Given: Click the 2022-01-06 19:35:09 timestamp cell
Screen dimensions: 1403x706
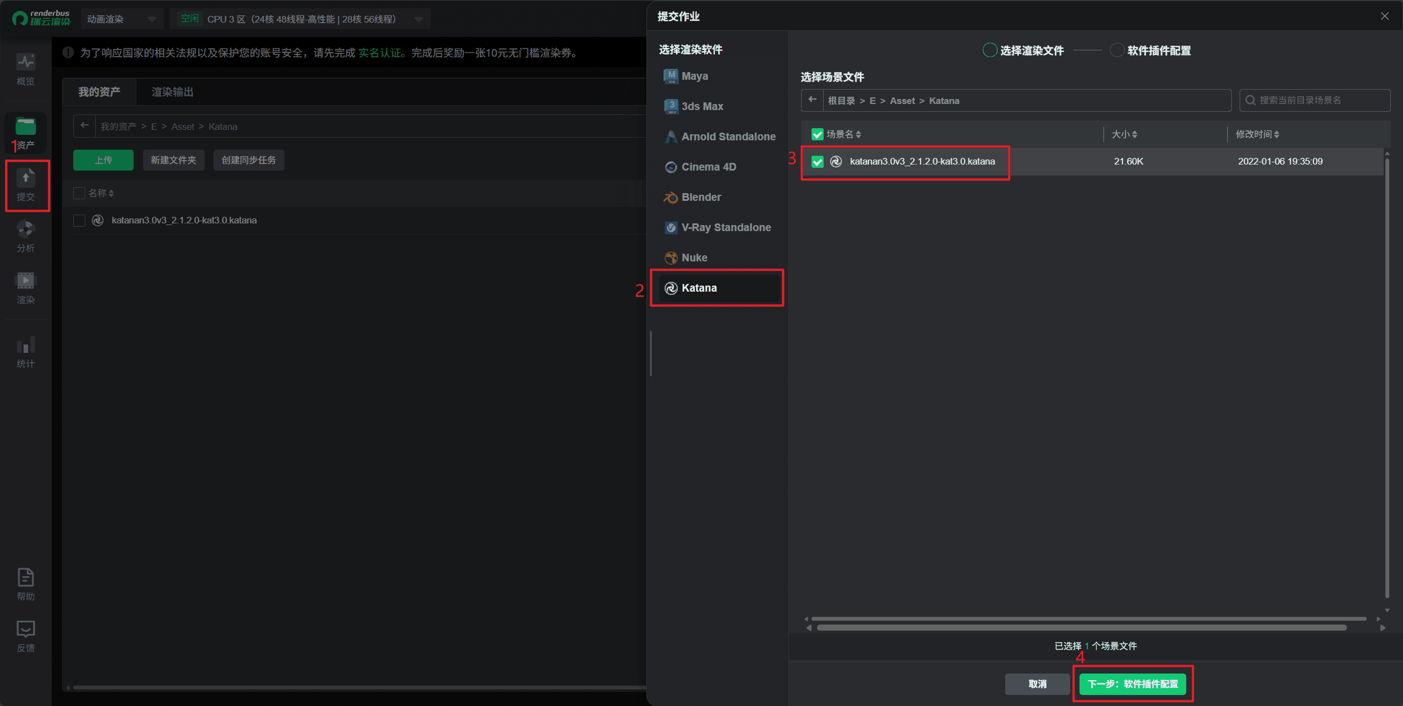Looking at the screenshot, I should (1280, 161).
